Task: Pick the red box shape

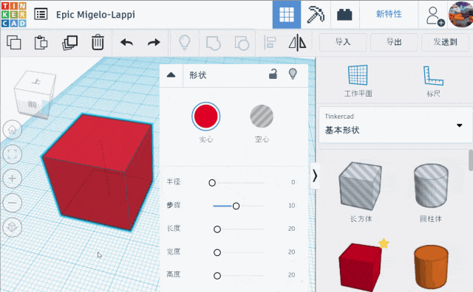Action: point(360,267)
